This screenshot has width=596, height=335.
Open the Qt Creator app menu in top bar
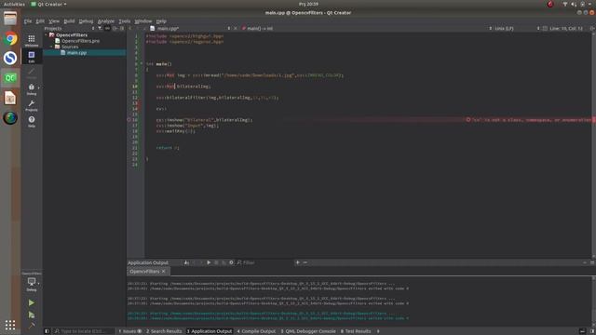[48, 4]
